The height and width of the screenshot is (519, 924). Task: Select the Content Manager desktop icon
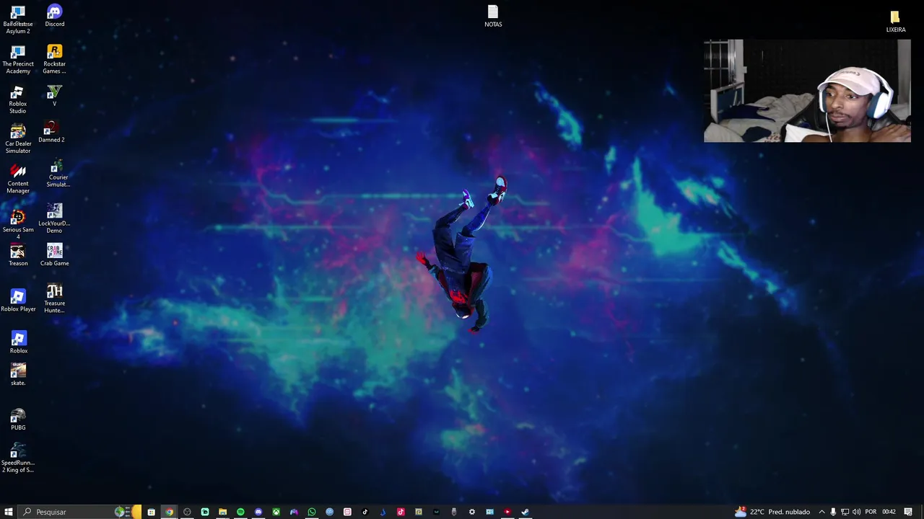[18, 178]
